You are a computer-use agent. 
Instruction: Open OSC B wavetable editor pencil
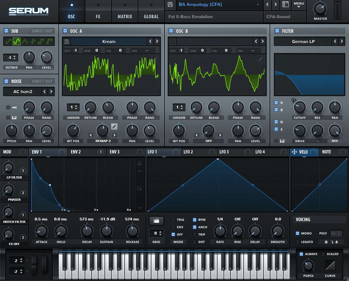click(261, 59)
